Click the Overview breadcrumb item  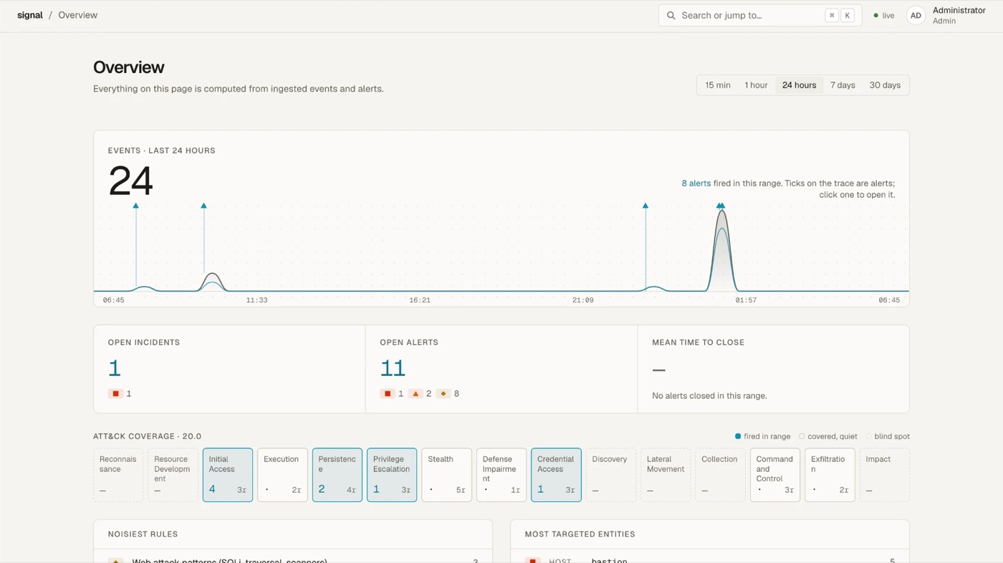click(x=77, y=15)
